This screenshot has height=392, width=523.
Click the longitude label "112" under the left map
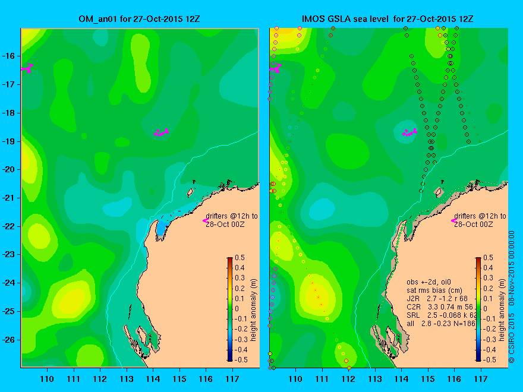click(100, 379)
